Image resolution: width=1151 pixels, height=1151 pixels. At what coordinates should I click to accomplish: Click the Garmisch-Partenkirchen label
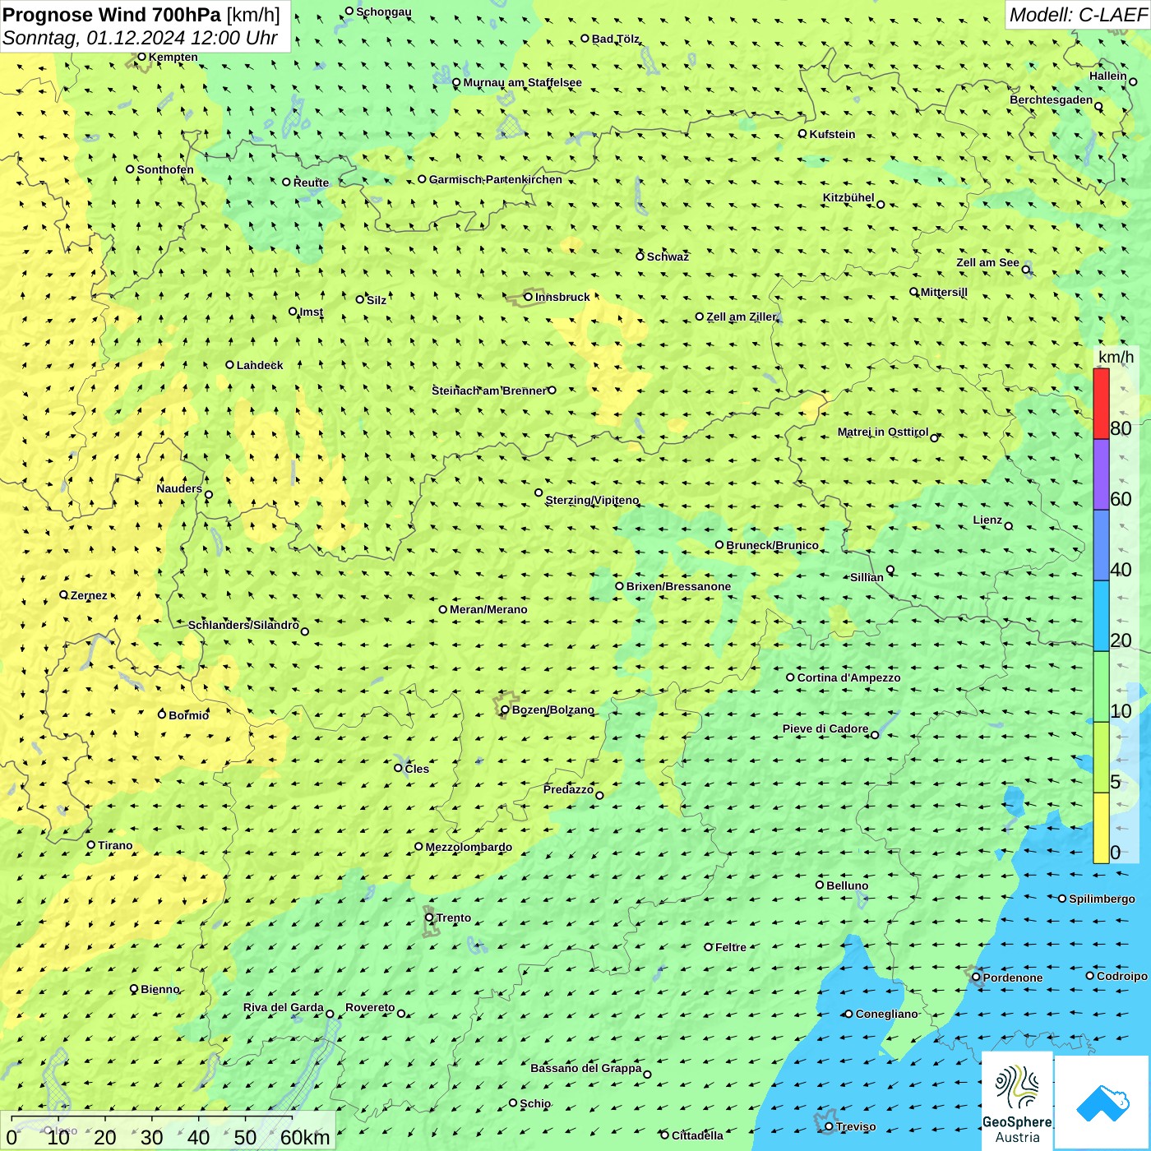[x=496, y=179]
